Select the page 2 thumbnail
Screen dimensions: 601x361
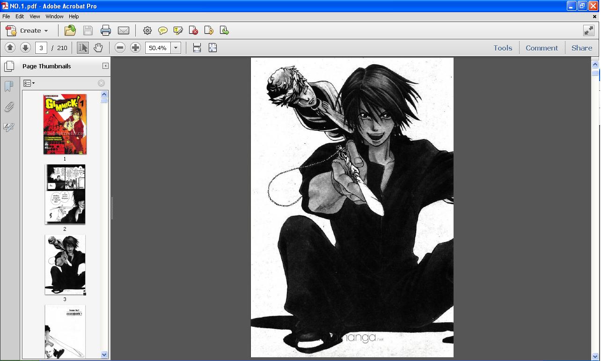click(65, 194)
